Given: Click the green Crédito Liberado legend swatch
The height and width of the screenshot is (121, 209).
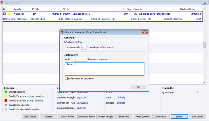Looking at the screenshot, I should click(6, 92).
